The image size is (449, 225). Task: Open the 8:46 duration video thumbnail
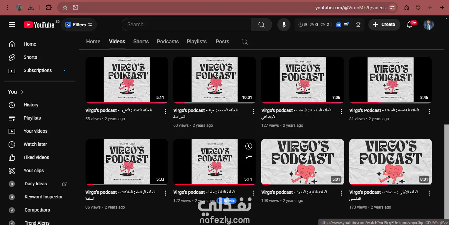point(390,80)
